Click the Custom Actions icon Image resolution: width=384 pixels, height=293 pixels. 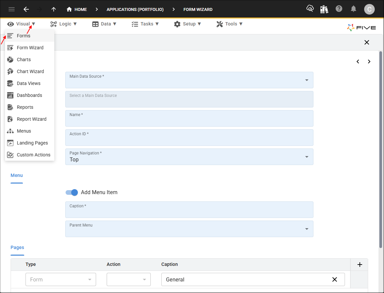(x=10, y=155)
